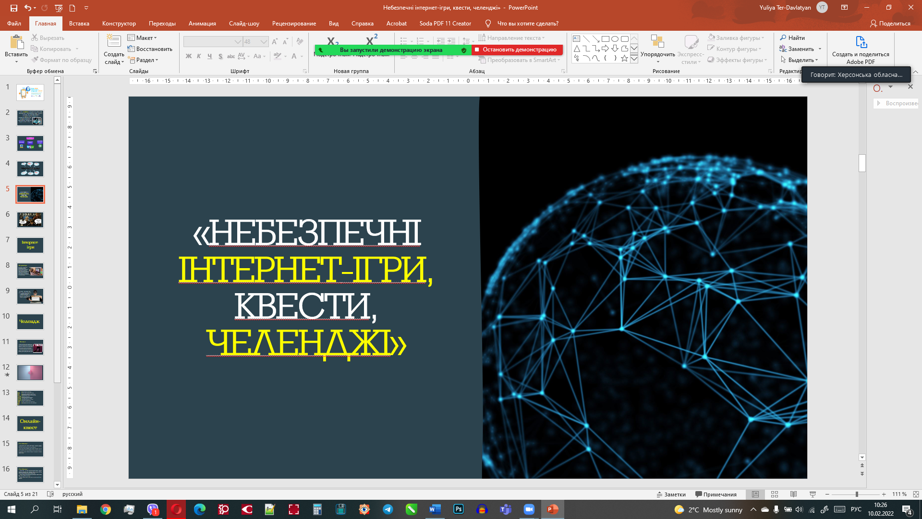Start slideshow from status bar icon
This screenshot has width=922, height=519.
coord(813,494)
